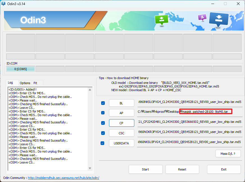Image resolution: width=245 pixels, height=182 pixels.
Task: Click the CSC button to select file
Action: (121, 133)
